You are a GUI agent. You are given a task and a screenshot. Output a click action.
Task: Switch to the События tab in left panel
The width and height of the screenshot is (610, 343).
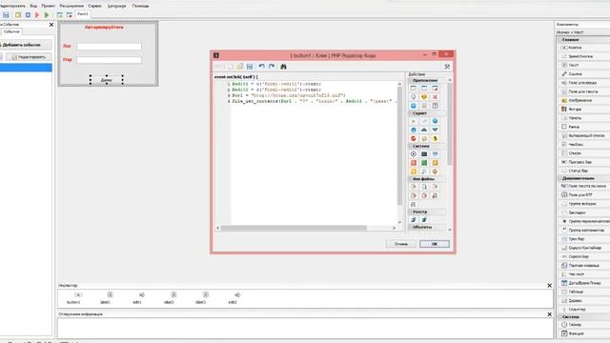click(11, 31)
